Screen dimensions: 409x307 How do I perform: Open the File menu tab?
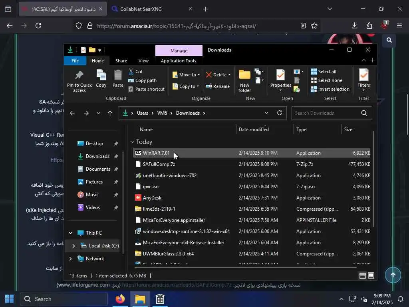click(x=75, y=61)
